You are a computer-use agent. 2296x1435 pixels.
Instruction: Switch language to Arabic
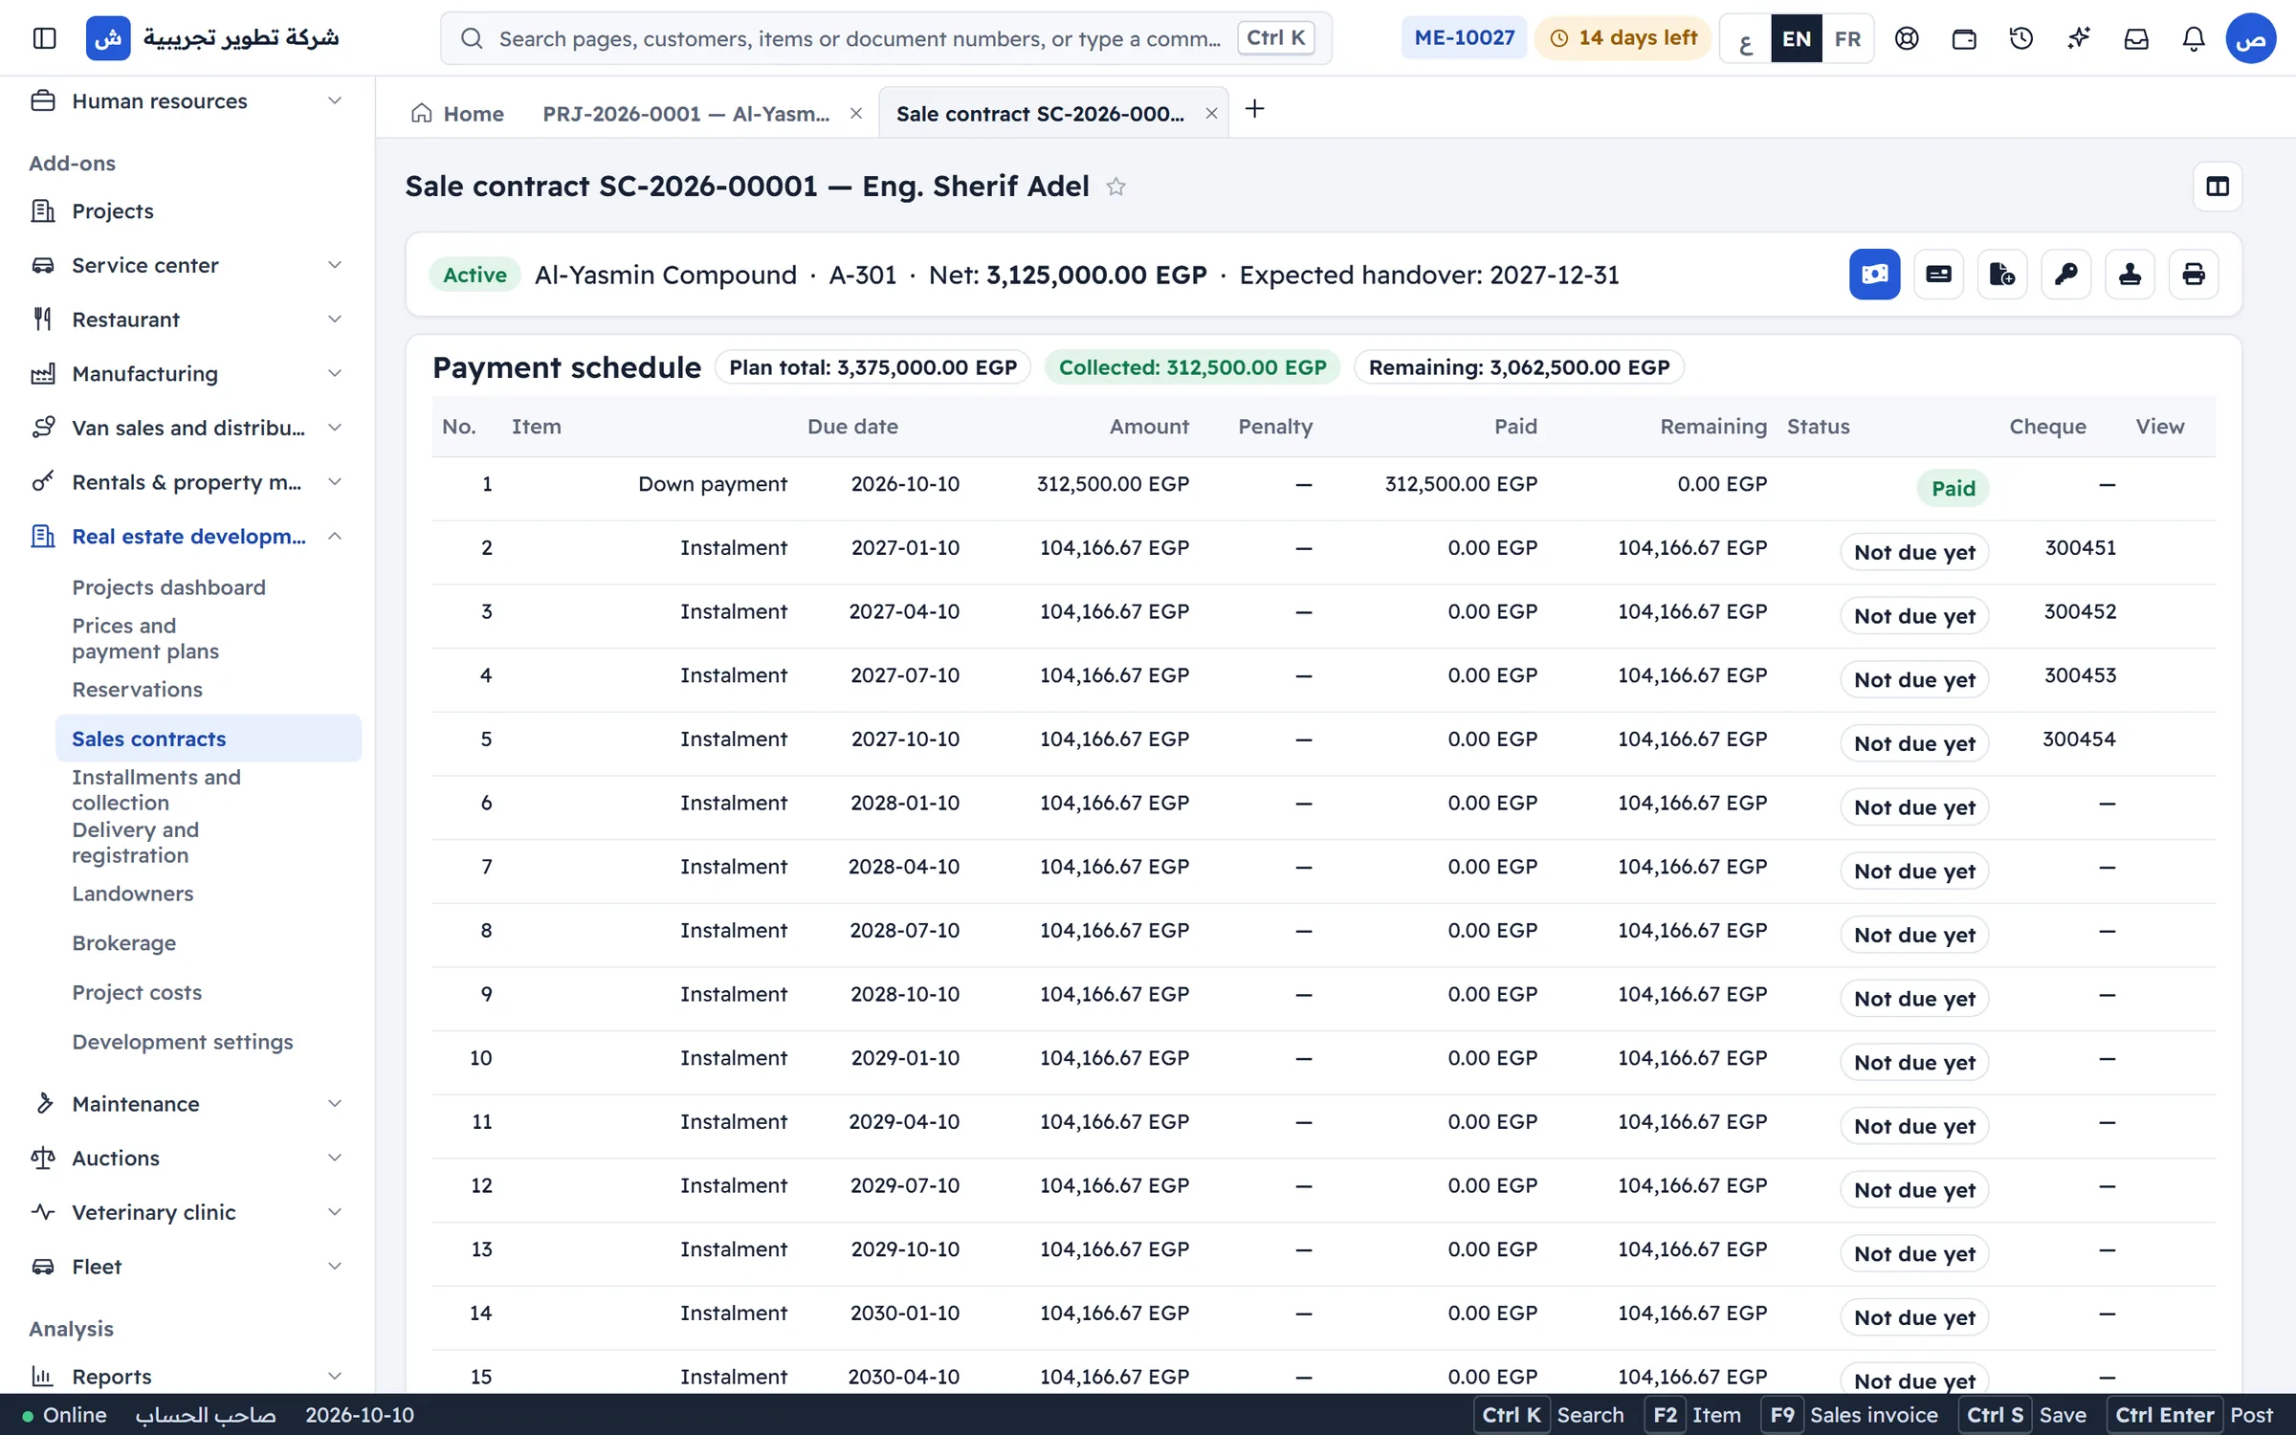tap(1745, 38)
